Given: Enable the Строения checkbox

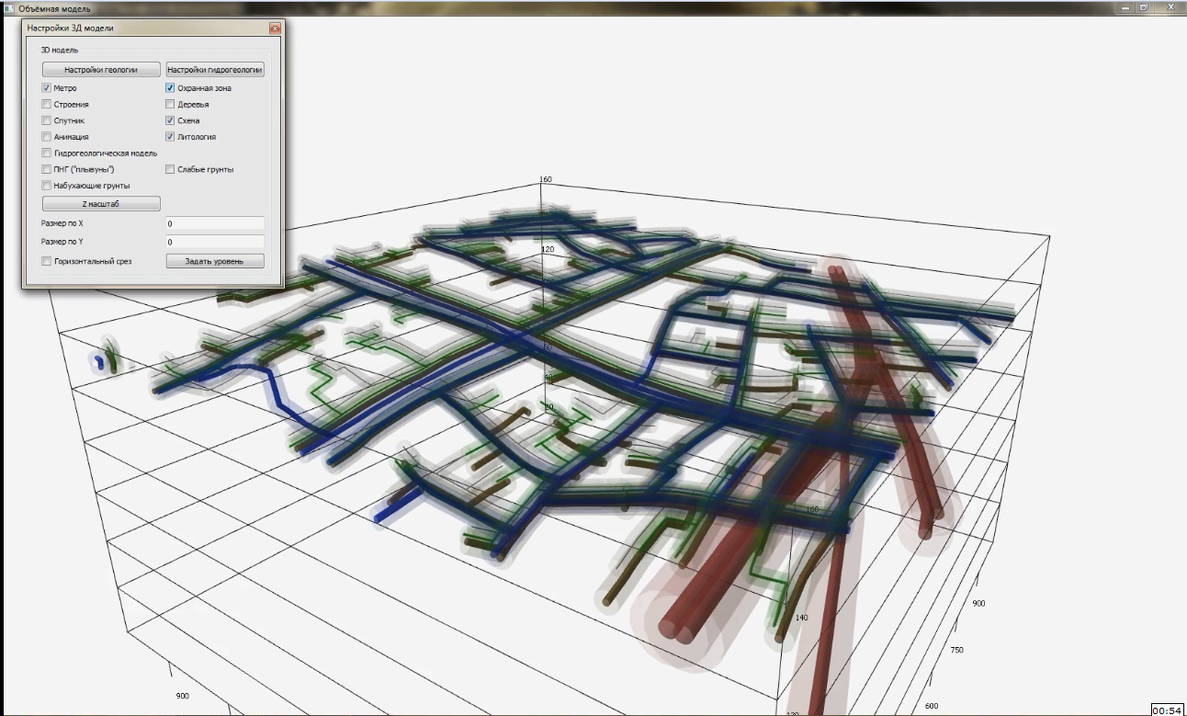Looking at the screenshot, I should tap(47, 105).
